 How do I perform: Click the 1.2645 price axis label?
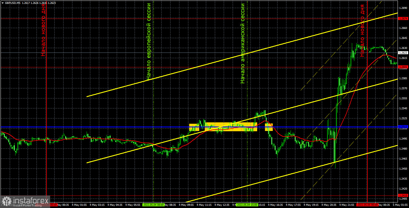tap(403, 38)
